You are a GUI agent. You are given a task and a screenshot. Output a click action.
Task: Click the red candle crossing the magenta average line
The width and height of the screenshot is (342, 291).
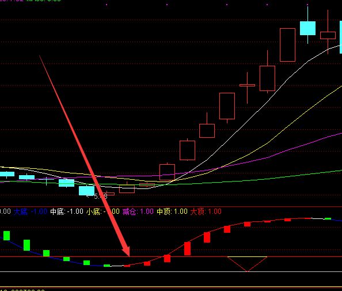(167, 172)
